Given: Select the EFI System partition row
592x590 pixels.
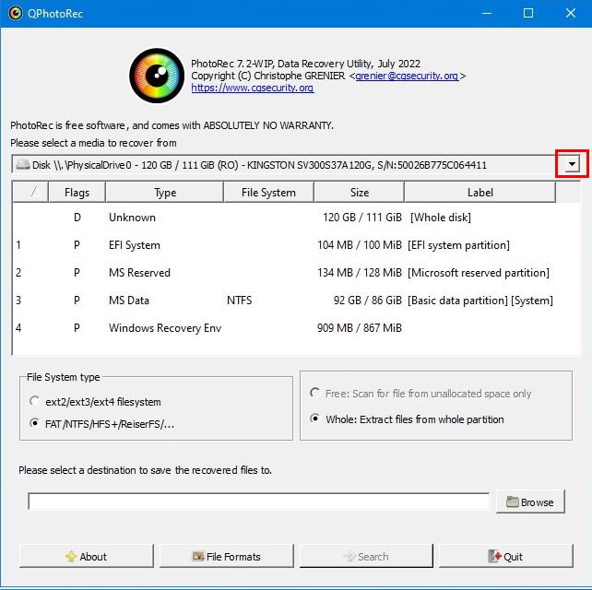Looking at the screenshot, I should (296, 245).
